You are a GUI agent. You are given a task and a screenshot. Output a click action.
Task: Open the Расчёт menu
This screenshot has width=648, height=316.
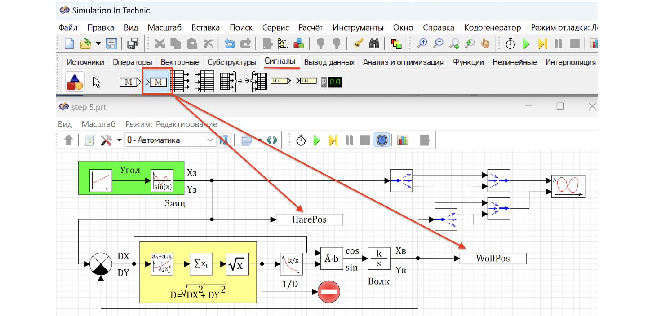click(311, 27)
